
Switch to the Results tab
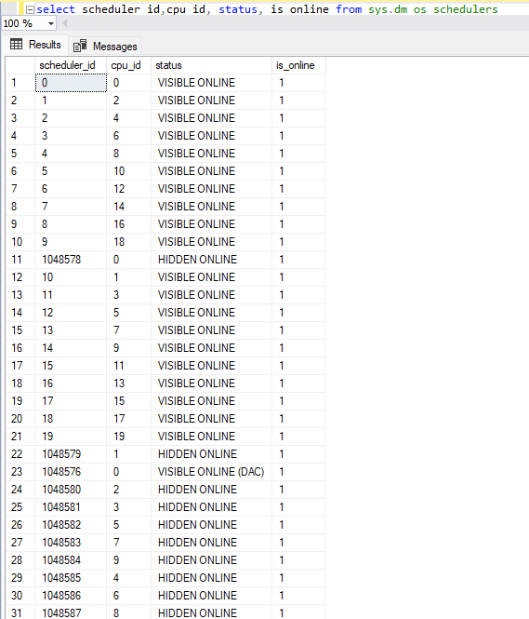click(36, 45)
